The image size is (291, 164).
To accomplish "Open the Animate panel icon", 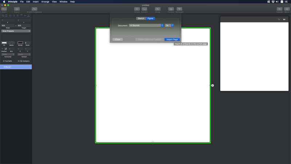I will (x=144, y=9).
